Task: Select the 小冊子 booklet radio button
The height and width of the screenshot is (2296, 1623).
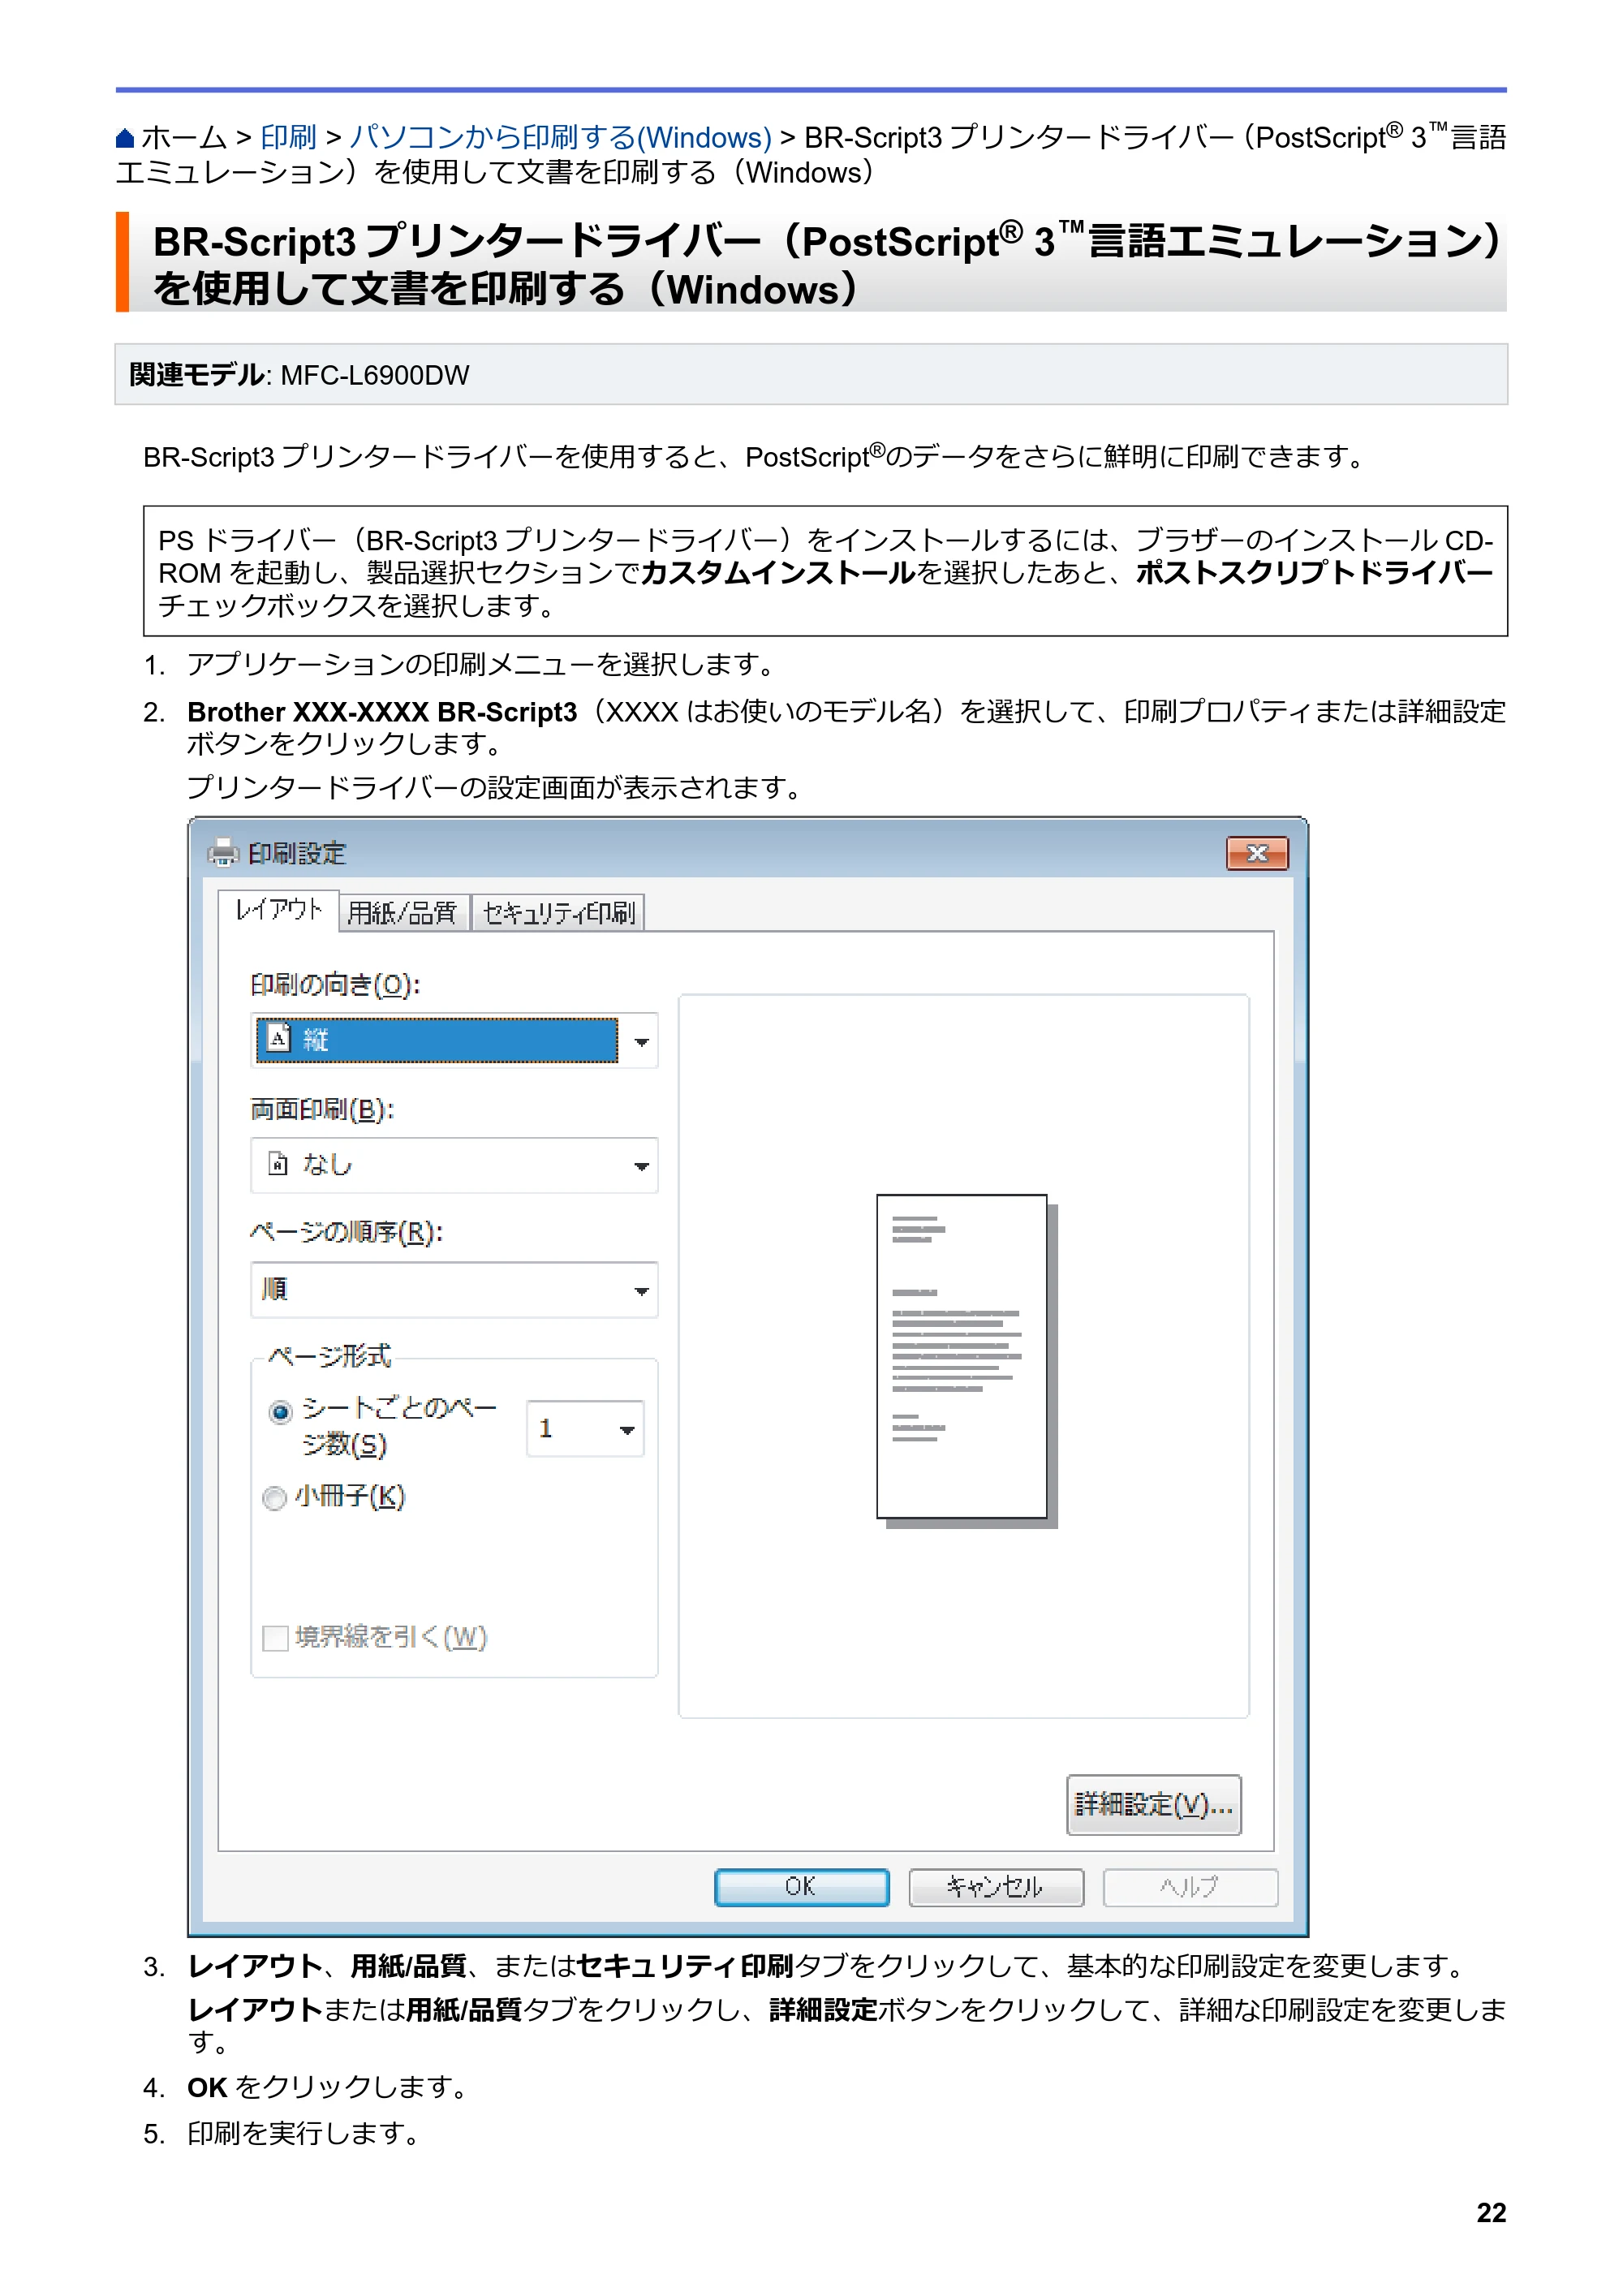Action: [x=274, y=1498]
